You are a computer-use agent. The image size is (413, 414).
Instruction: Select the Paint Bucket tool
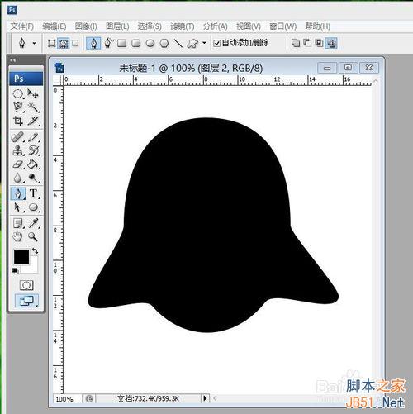(33, 164)
